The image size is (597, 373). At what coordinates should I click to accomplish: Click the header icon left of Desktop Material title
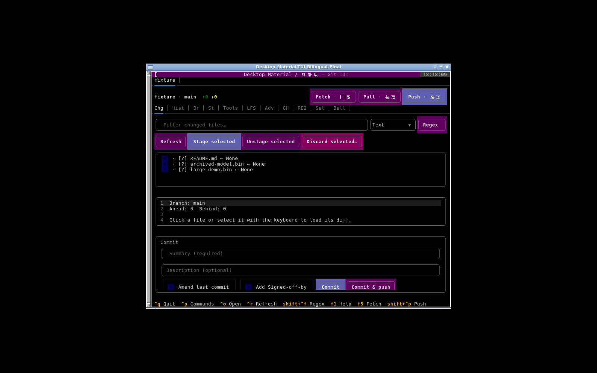(x=156, y=75)
